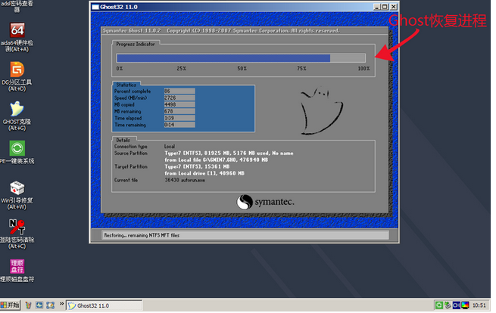Click the from Local drive [1] line
This screenshot has width=496, height=313.
coord(204,173)
